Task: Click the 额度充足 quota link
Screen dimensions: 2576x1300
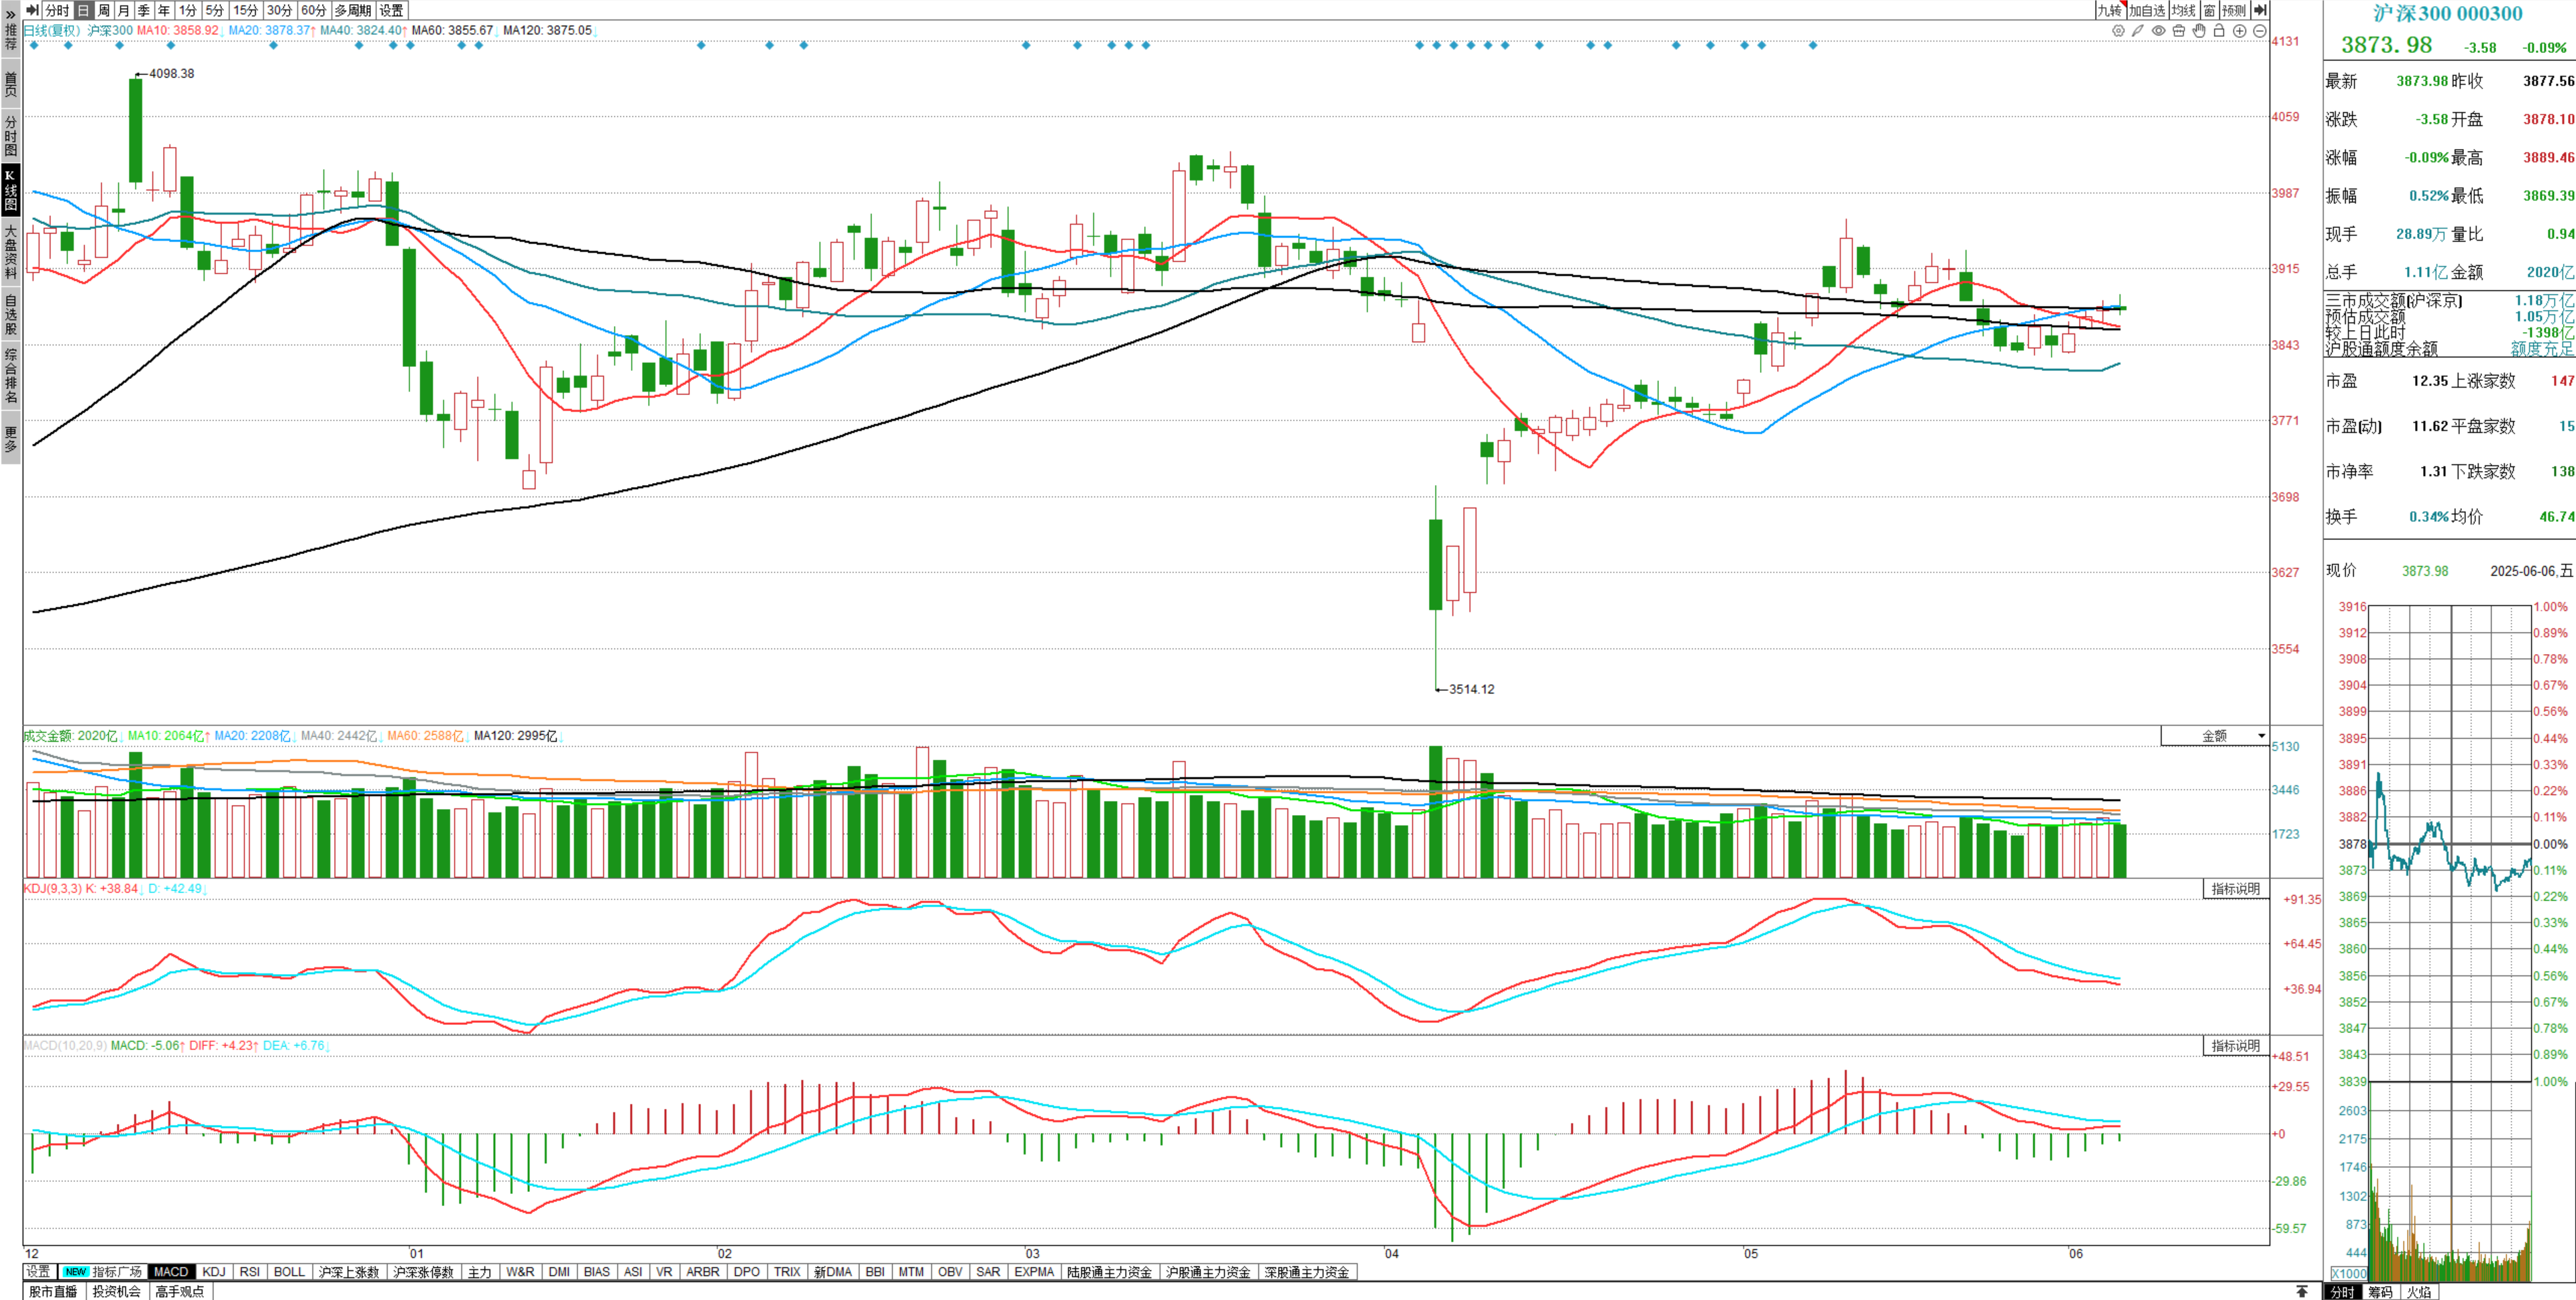Action: point(2542,349)
